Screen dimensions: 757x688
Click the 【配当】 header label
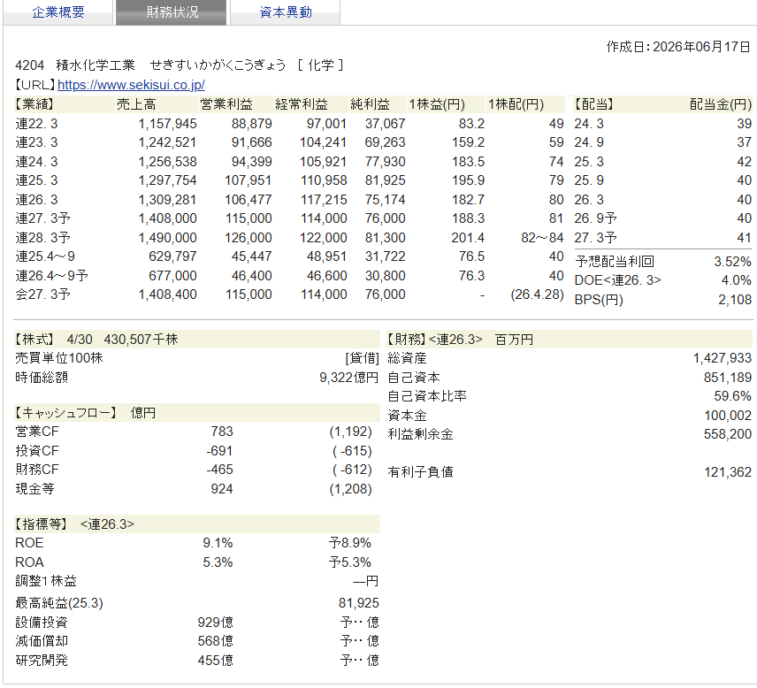(593, 104)
